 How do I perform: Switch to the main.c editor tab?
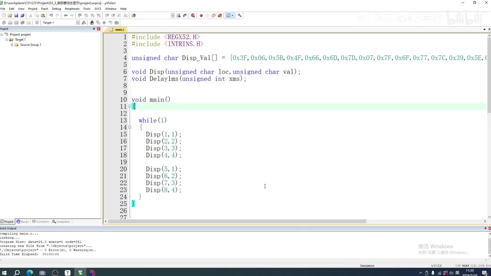(x=117, y=30)
